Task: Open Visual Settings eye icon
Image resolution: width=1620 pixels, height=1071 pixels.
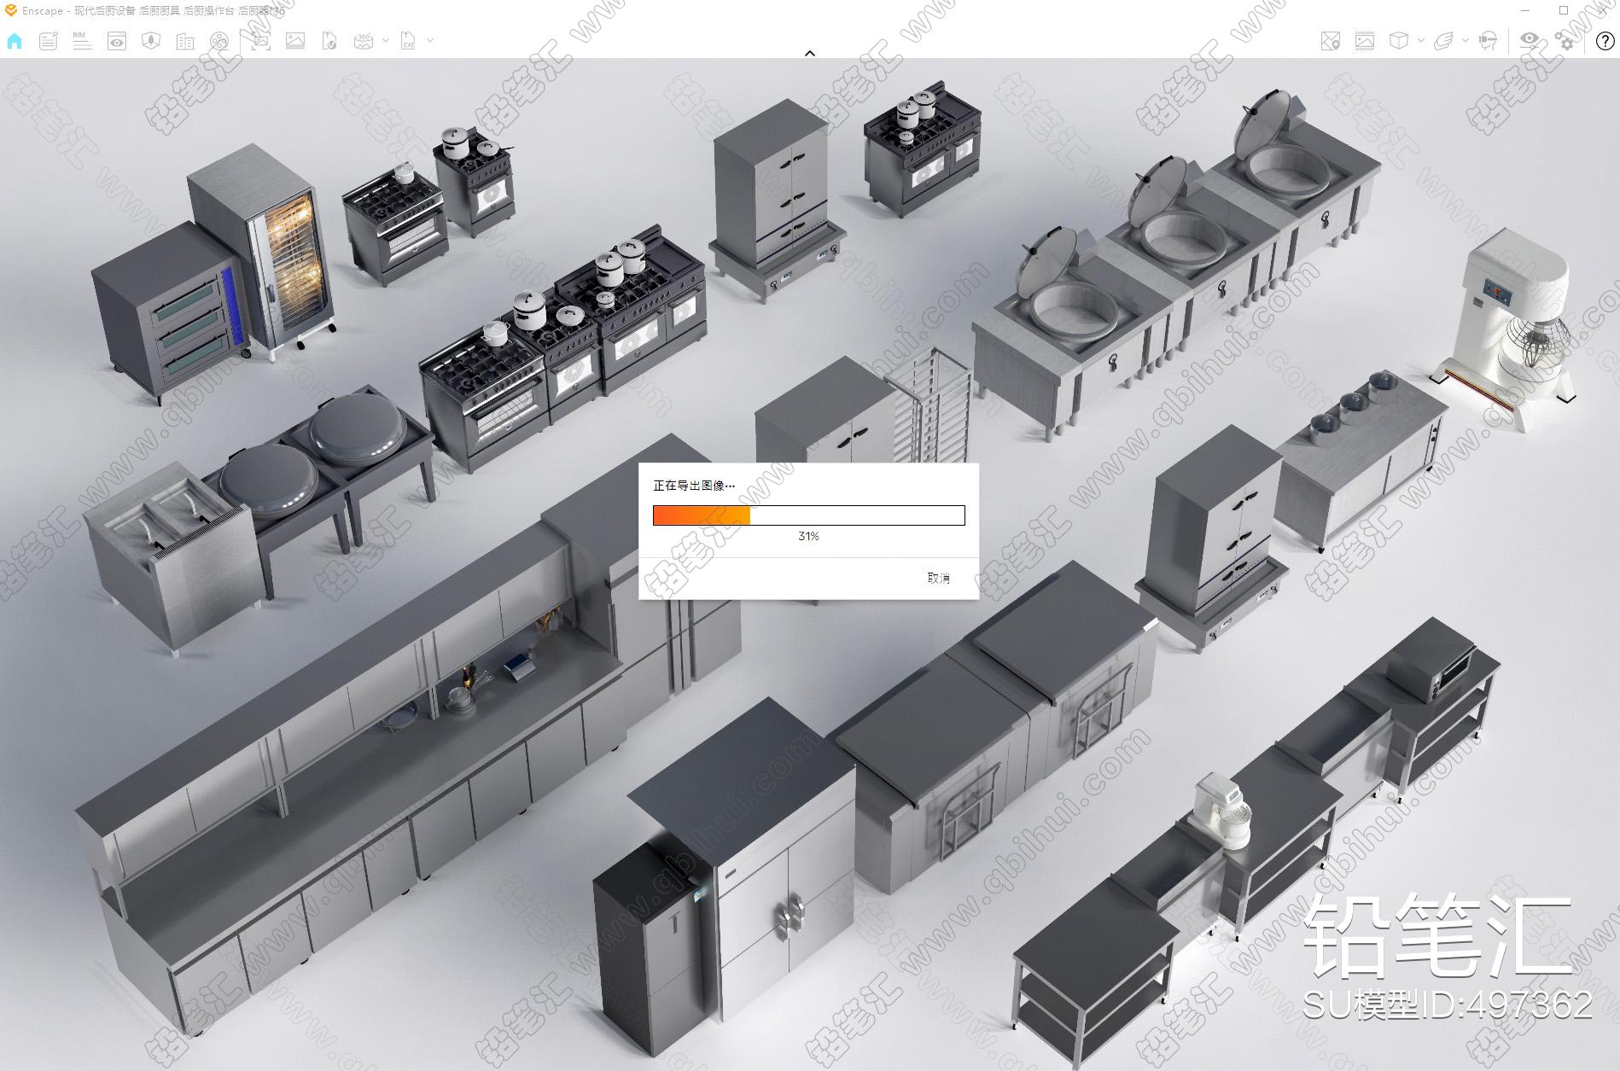Action: tap(1530, 40)
